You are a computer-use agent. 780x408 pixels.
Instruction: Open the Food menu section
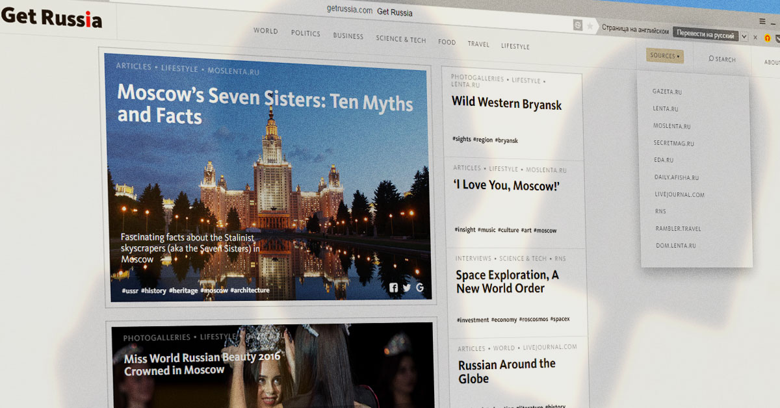pyautogui.click(x=447, y=42)
